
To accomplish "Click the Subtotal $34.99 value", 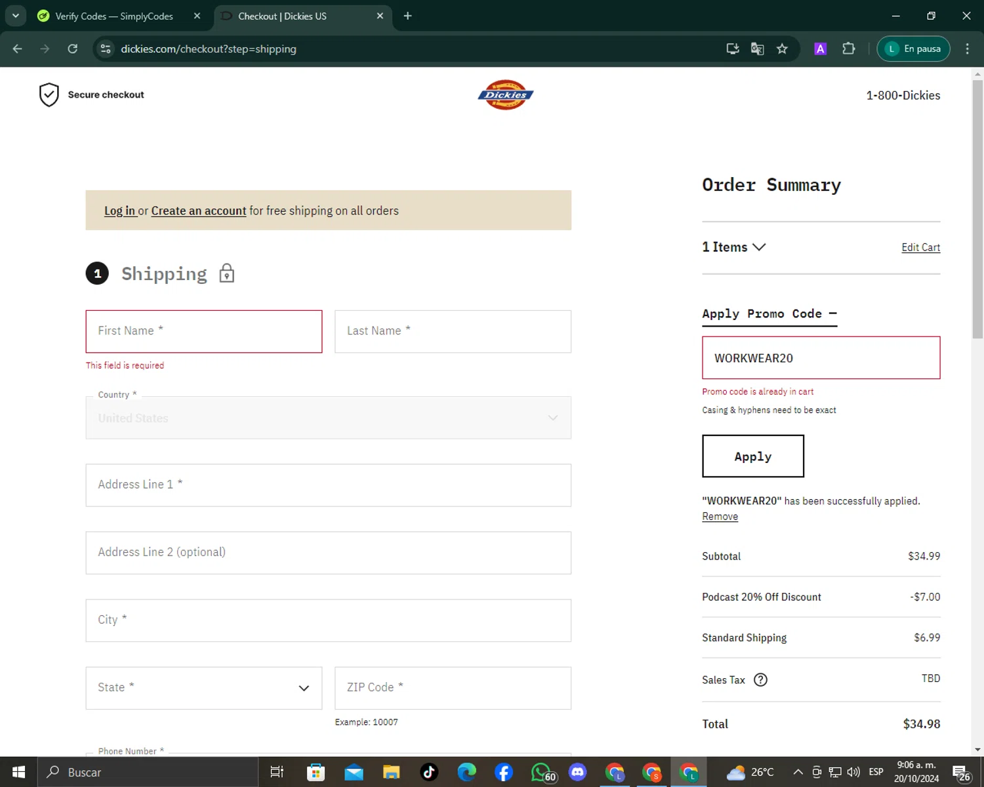I will [x=924, y=556].
